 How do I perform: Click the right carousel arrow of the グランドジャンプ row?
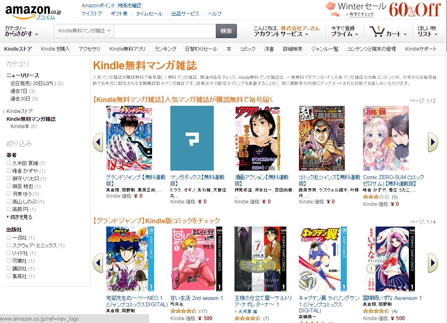coord(433,263)
